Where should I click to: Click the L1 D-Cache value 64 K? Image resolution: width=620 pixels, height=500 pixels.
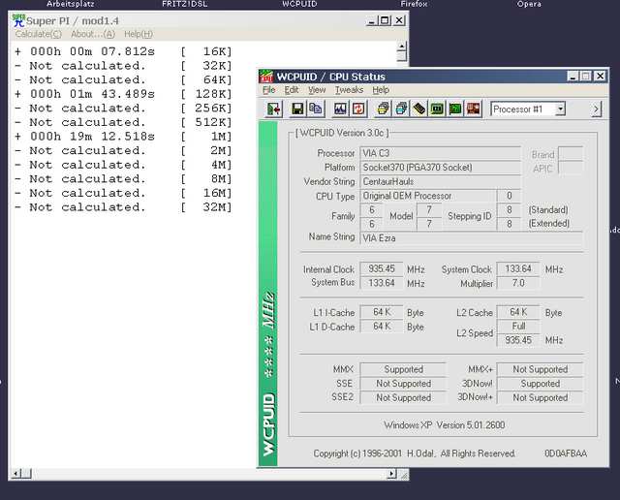382,327
